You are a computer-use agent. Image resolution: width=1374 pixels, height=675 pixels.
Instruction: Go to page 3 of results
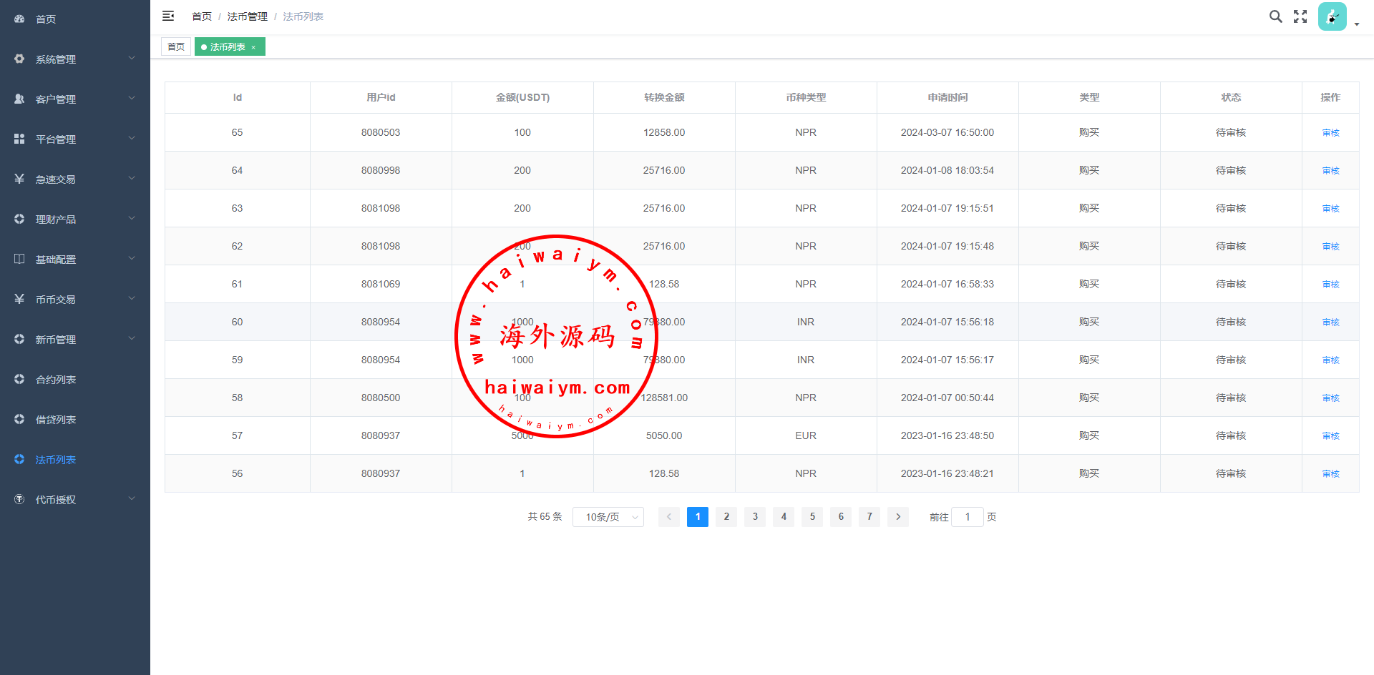[755, 517]
